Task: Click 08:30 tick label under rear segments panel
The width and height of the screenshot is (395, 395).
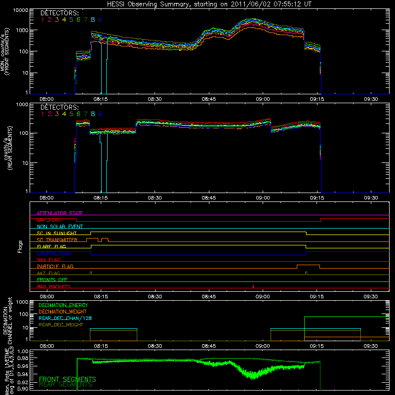Action: tap(155, 198)
